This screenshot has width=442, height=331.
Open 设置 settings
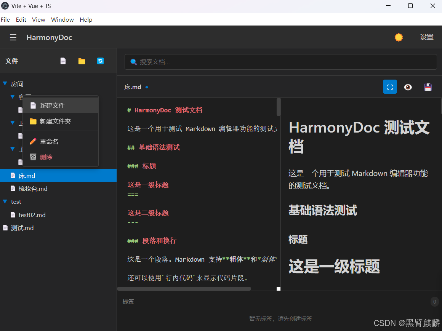(426, 37)
